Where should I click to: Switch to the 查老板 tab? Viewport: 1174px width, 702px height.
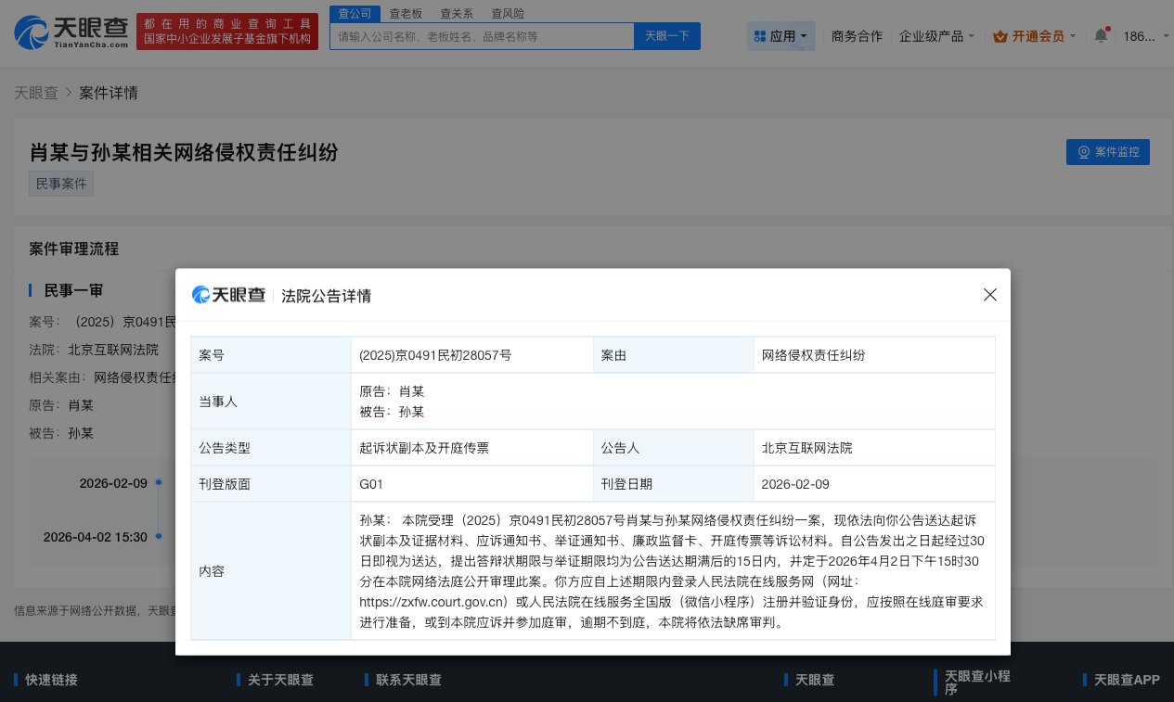(x=406, y=13)
